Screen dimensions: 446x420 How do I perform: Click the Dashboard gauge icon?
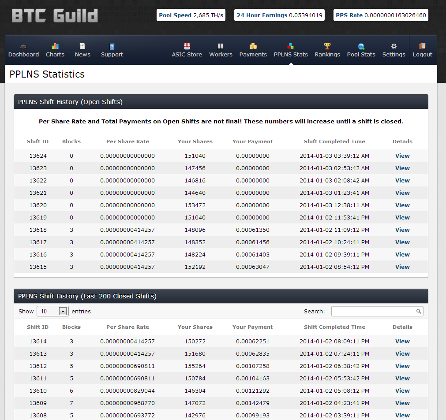(x=23, y=46)
